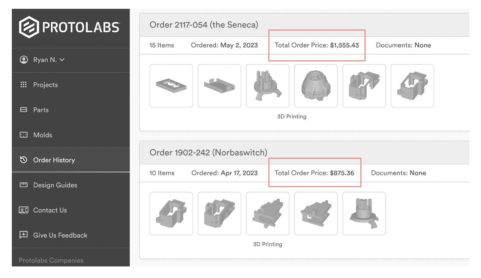481x278 pixels.
Task: Expand the Ryan N. account dropdown chevron
Action: [62, 60]
